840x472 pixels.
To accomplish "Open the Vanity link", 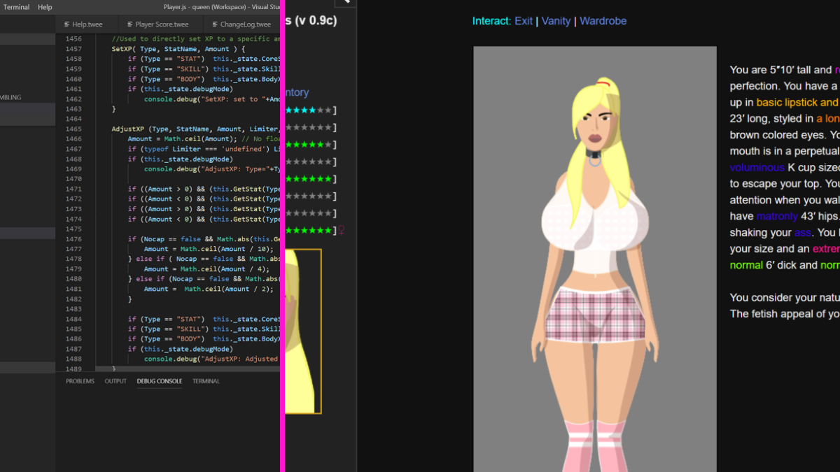I will (555, 21).
